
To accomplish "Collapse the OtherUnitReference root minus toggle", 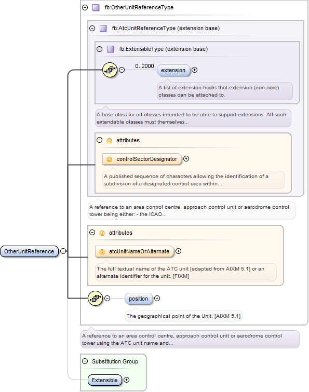I will coord(63,251).
